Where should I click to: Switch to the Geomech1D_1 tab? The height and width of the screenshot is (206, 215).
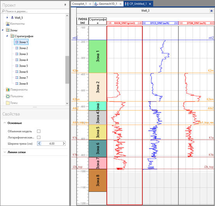pos(108,4)
